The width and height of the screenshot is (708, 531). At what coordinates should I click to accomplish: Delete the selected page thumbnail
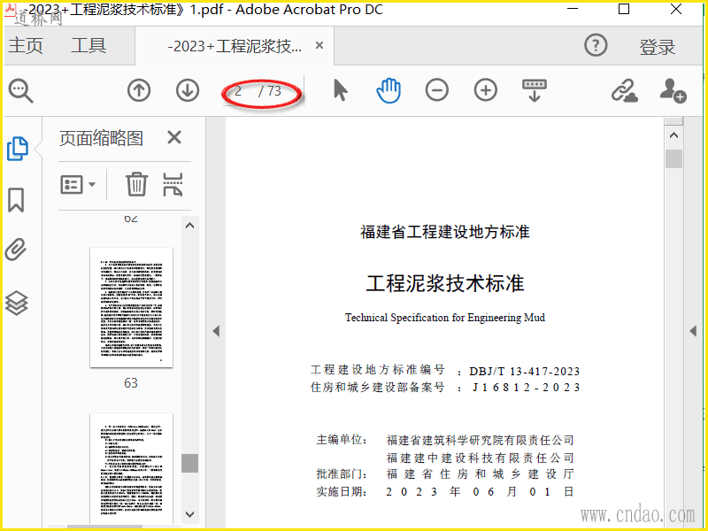136,184
